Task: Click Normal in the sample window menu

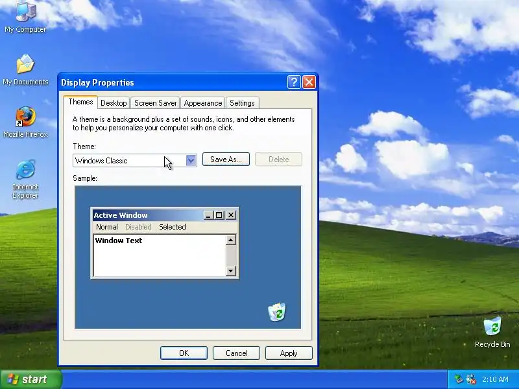Action: pyautogui.click(x=107, y=227)
